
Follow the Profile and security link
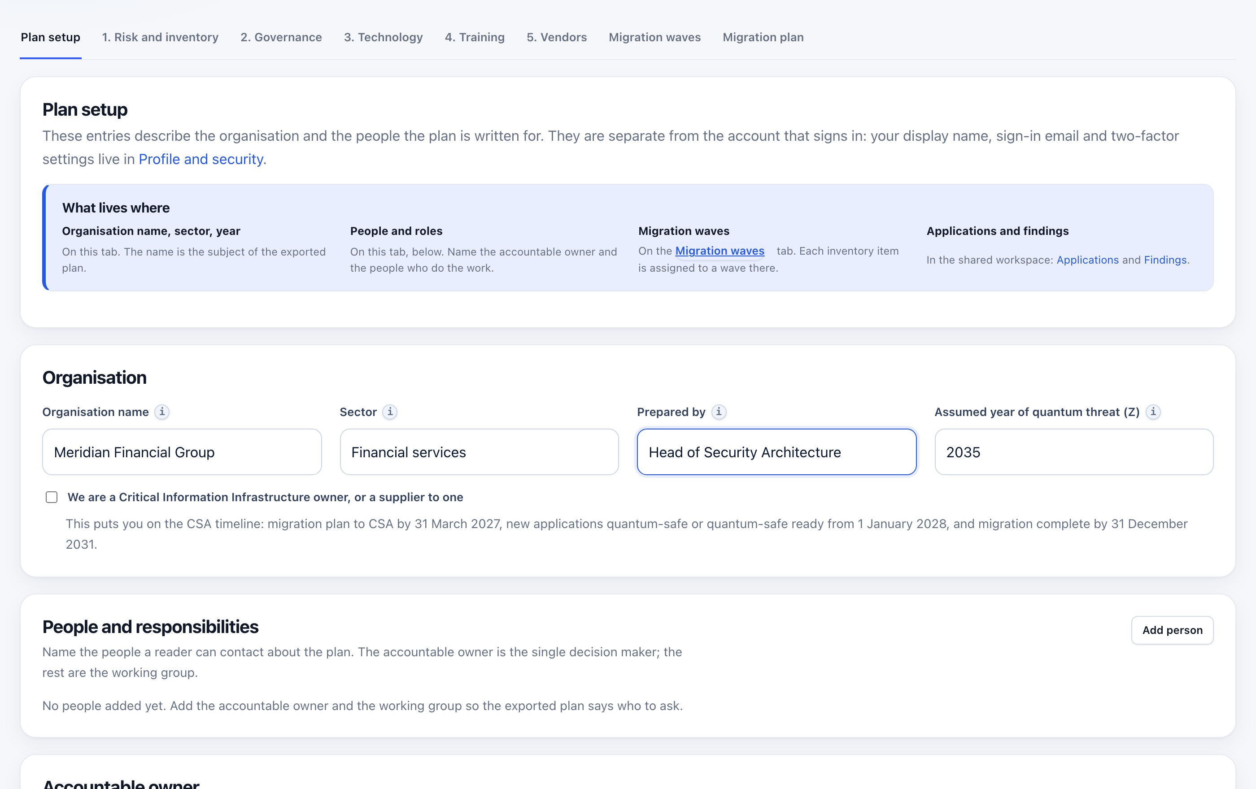pos(201,159)
